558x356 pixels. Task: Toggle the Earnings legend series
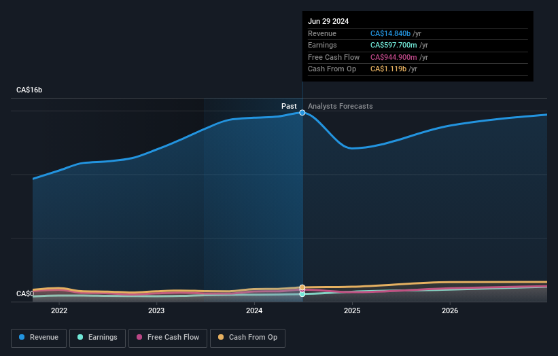[97, 338]
